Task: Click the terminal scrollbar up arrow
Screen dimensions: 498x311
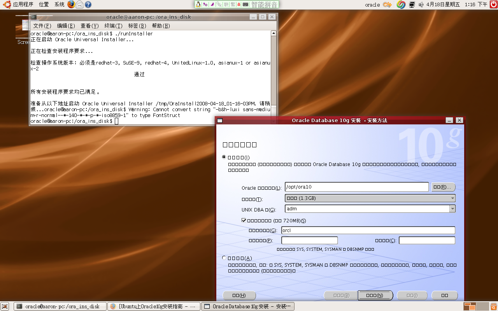Action: 274,33
